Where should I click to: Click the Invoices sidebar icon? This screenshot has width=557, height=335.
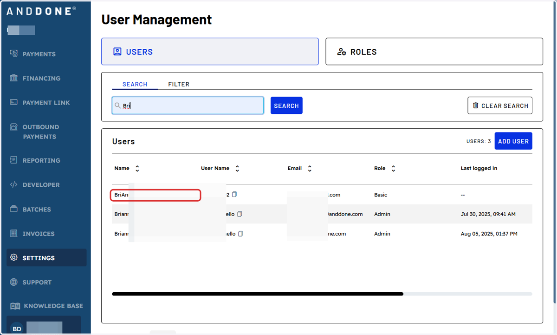click(14, 233)
